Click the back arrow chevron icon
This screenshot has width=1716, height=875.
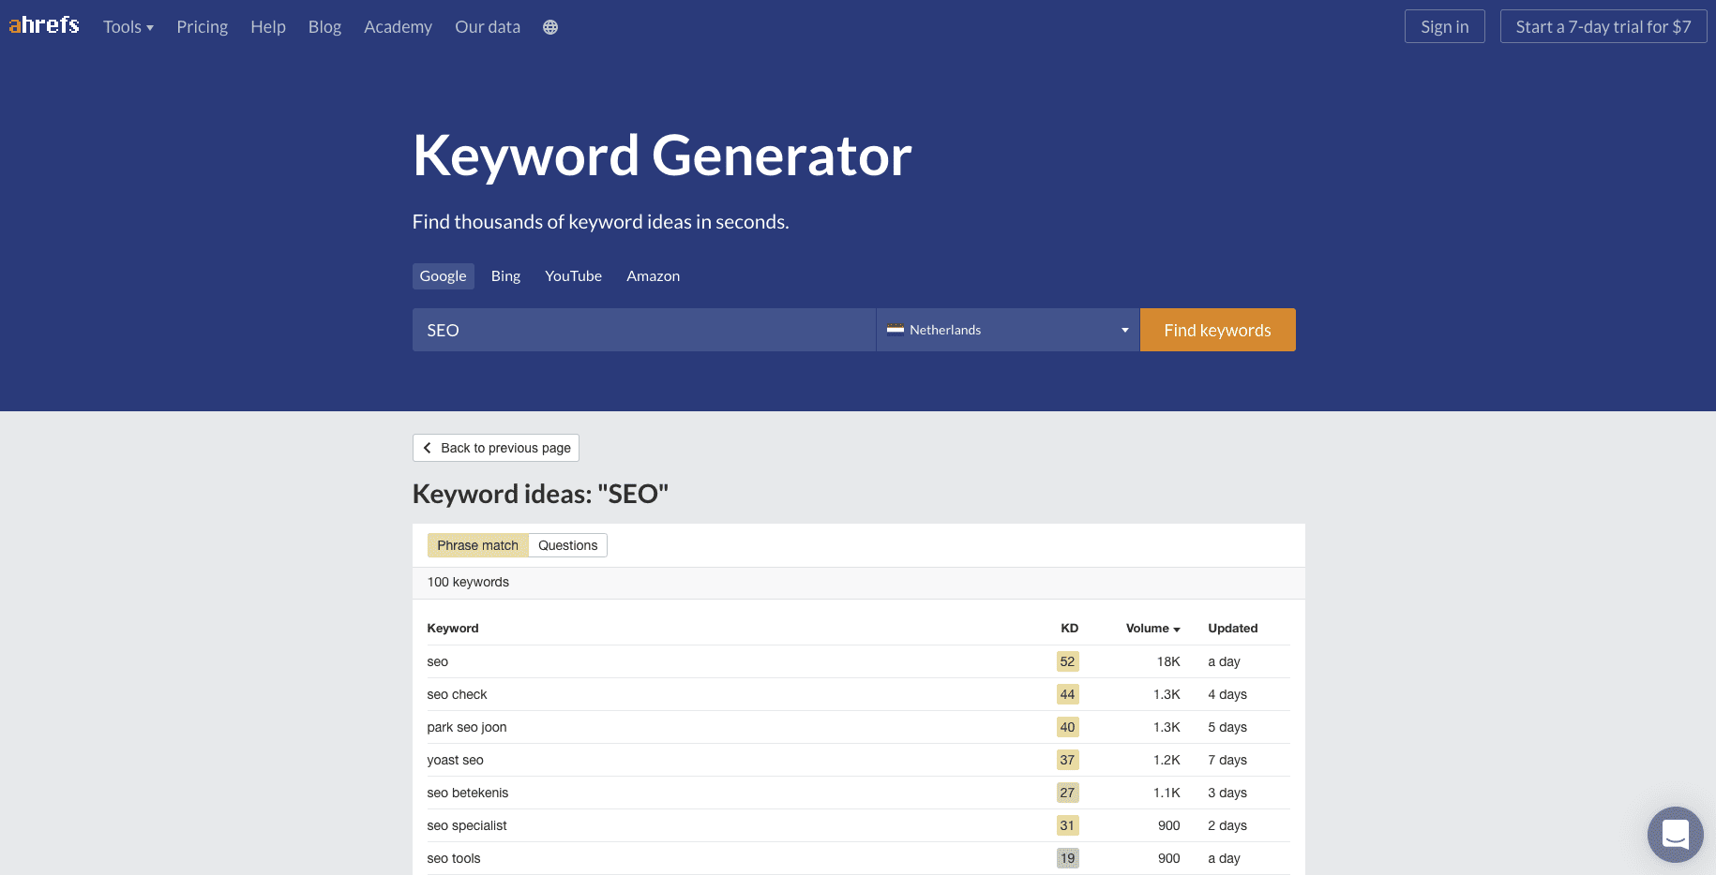pyautogui.click(x=428, y=448)
